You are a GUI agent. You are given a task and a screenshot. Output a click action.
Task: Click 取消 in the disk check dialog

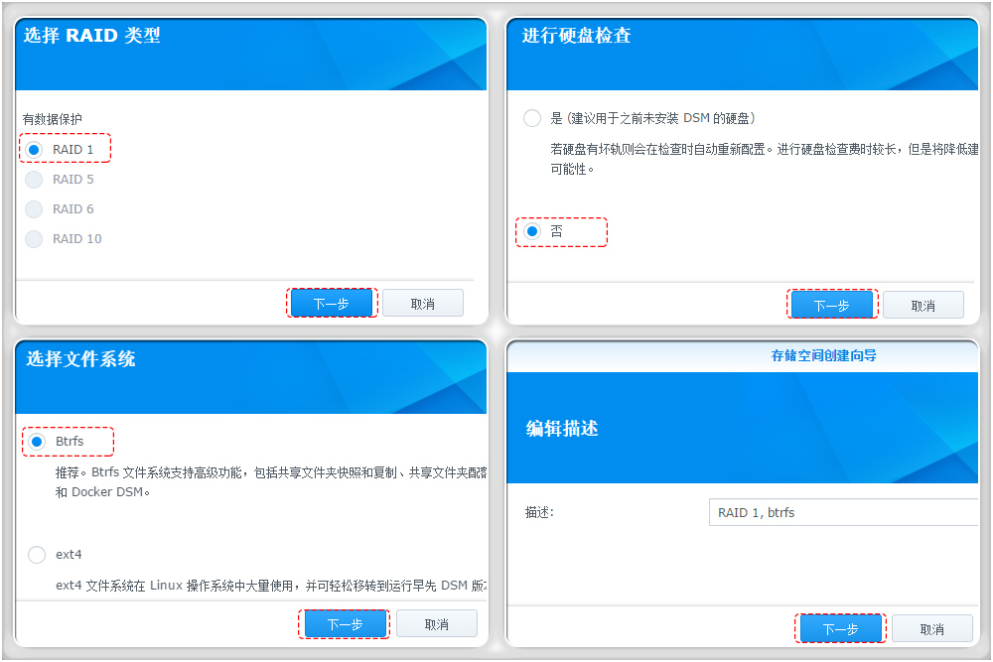click(x=924, y=304)
